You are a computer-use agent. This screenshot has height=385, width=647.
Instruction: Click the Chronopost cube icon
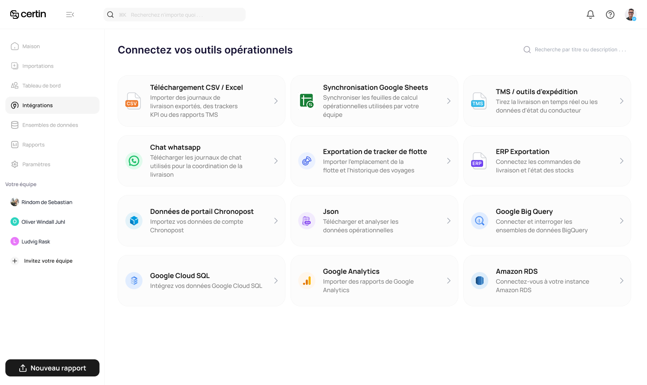[x=134, y=221]
